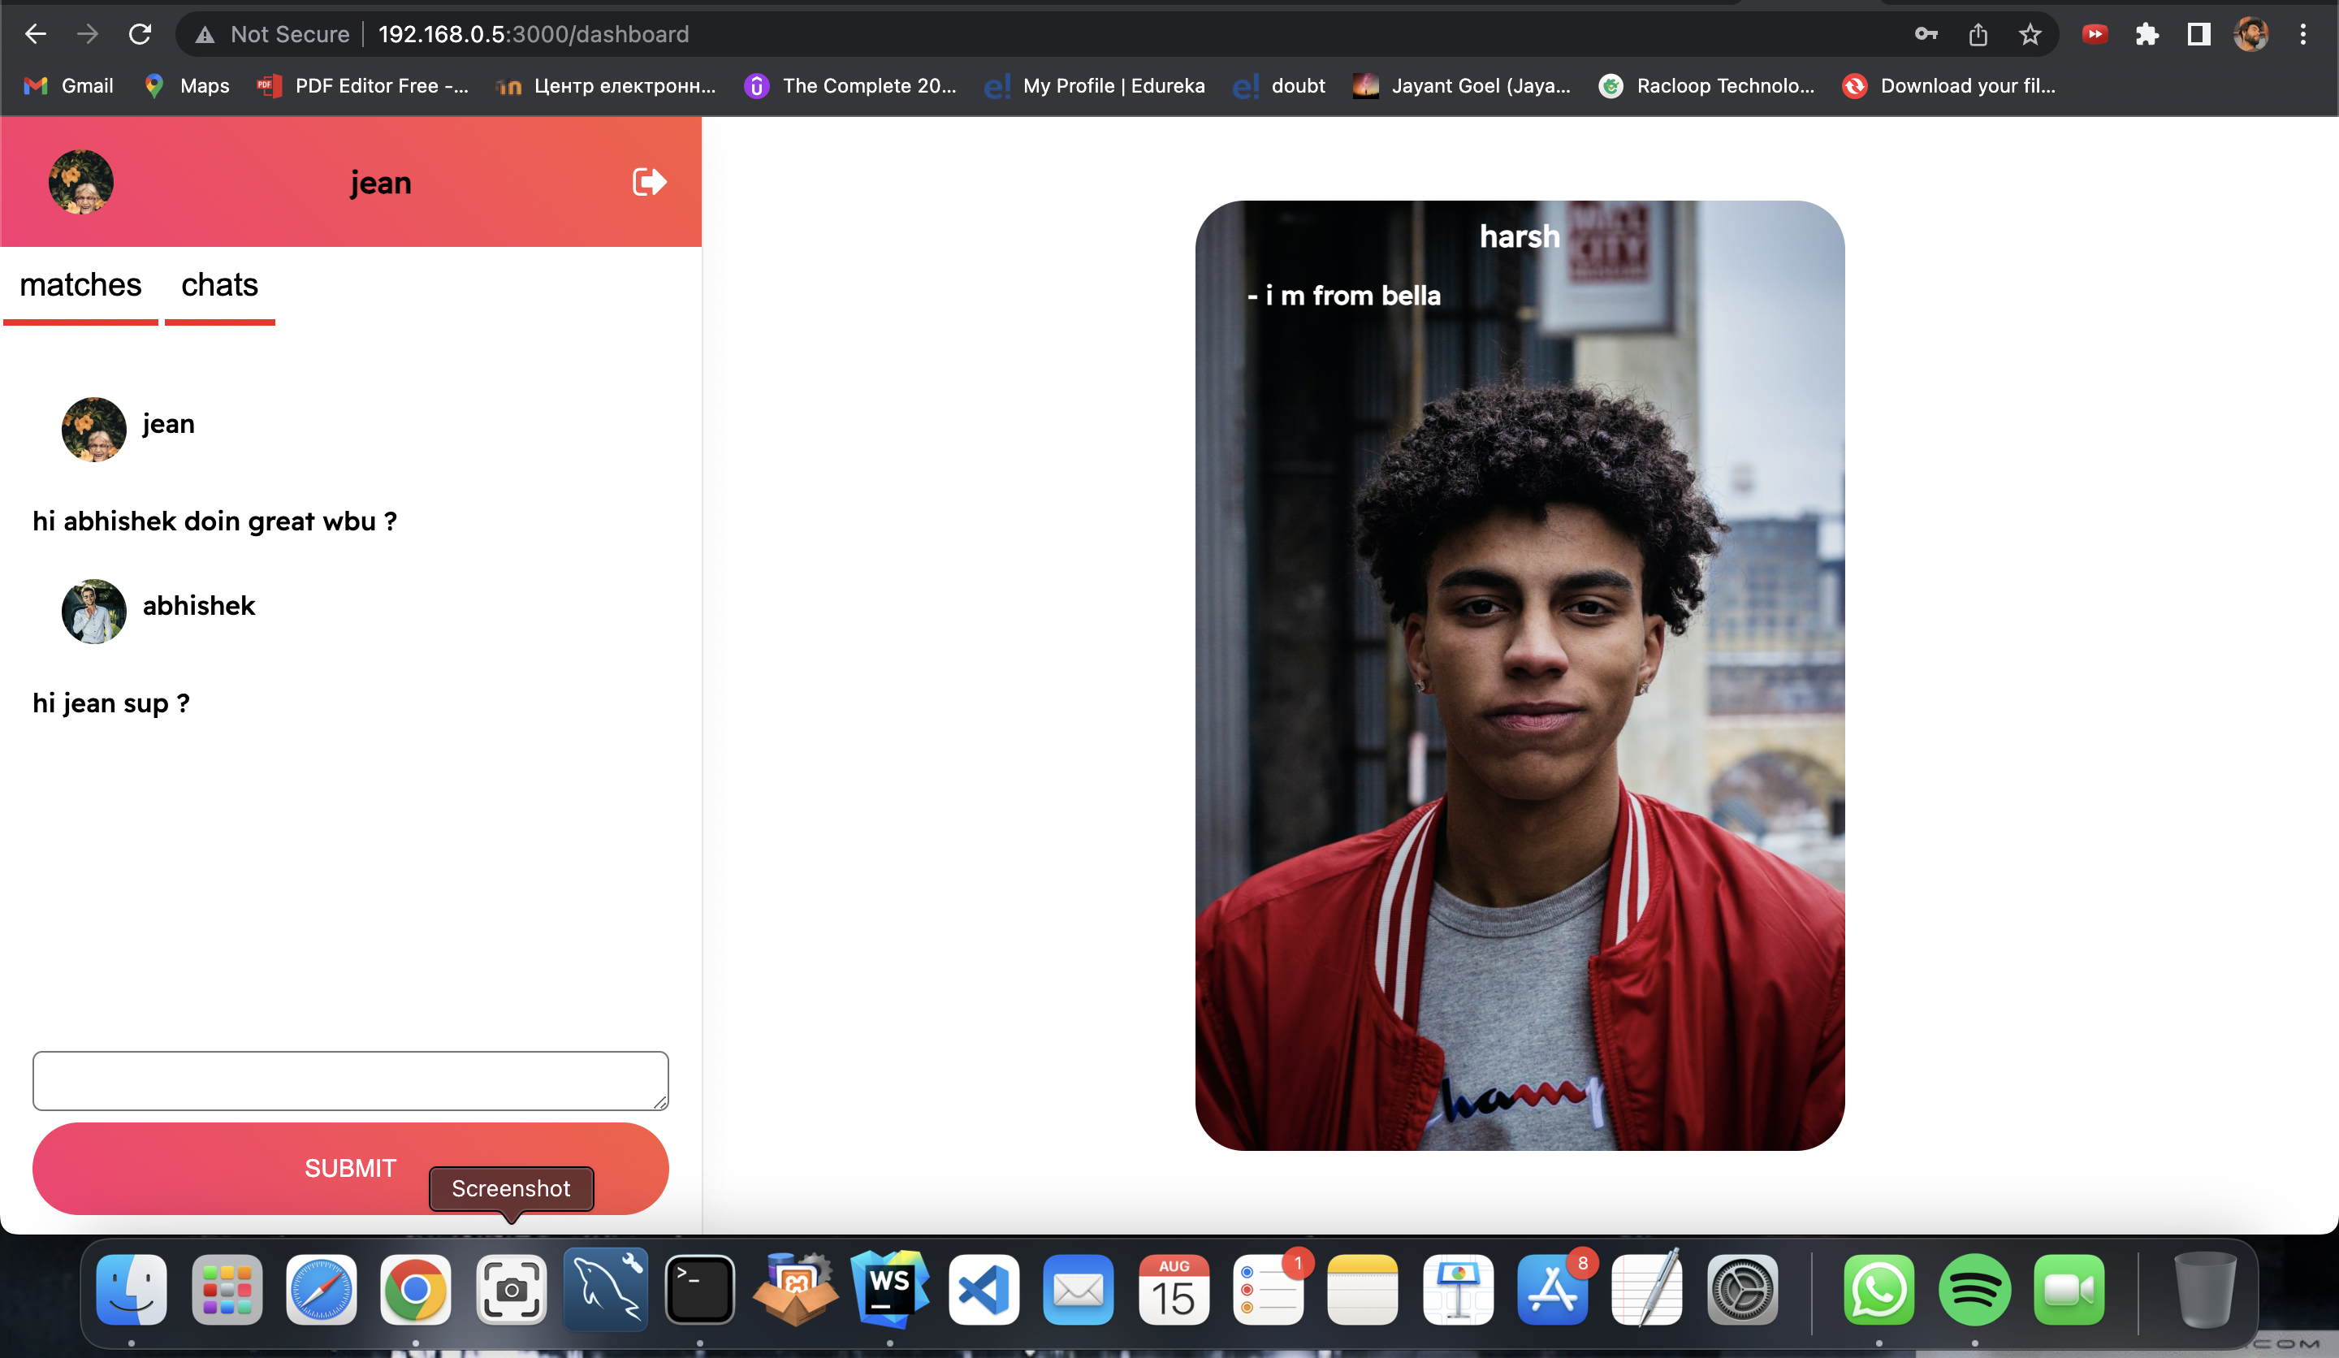The width and height of the screenshot is (2339, 1358).
Task: Open the Extensions puzzle icon
Action: click(2147, 34)
